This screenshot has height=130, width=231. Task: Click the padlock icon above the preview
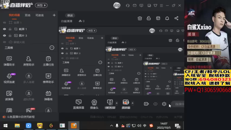click(x=149, y=18)
